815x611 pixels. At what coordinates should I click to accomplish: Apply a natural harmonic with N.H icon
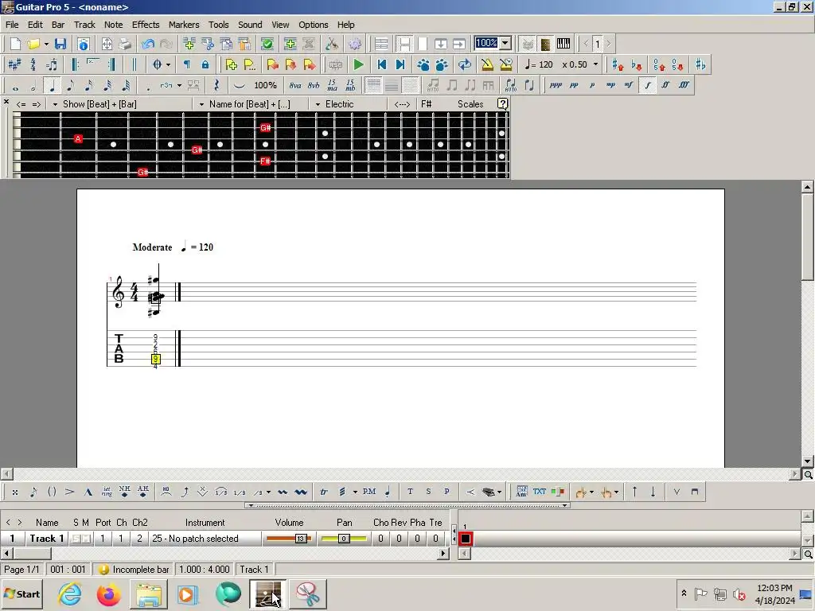coord(124,492)
